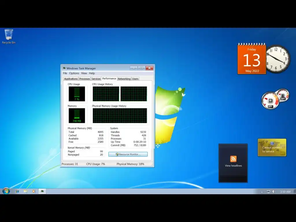Click status bar text CPU Usage: 7%

pyautogui.click(x=95, y=164)
